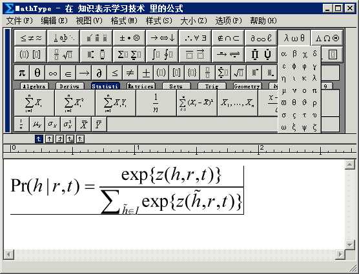This screenshot has width=359, height=274.
Task: Choose zeta in the Greek letter grid
Action: coord(315,127)
